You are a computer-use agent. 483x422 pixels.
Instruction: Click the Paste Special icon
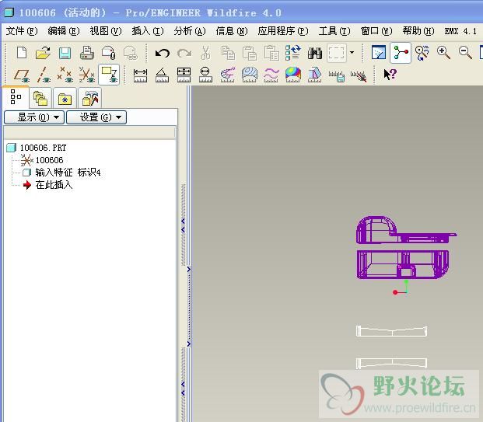tap(271, 53)
